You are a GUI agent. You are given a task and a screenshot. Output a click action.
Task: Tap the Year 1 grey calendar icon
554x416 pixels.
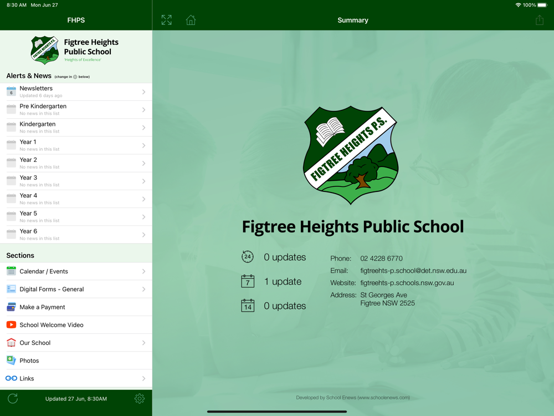pos(11,145)
